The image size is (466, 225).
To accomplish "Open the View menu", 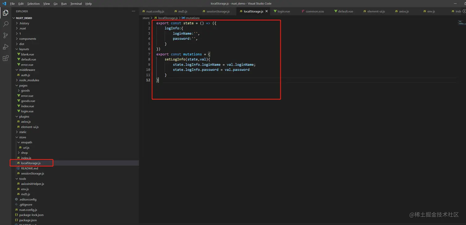I will click(x=47, y=4).
